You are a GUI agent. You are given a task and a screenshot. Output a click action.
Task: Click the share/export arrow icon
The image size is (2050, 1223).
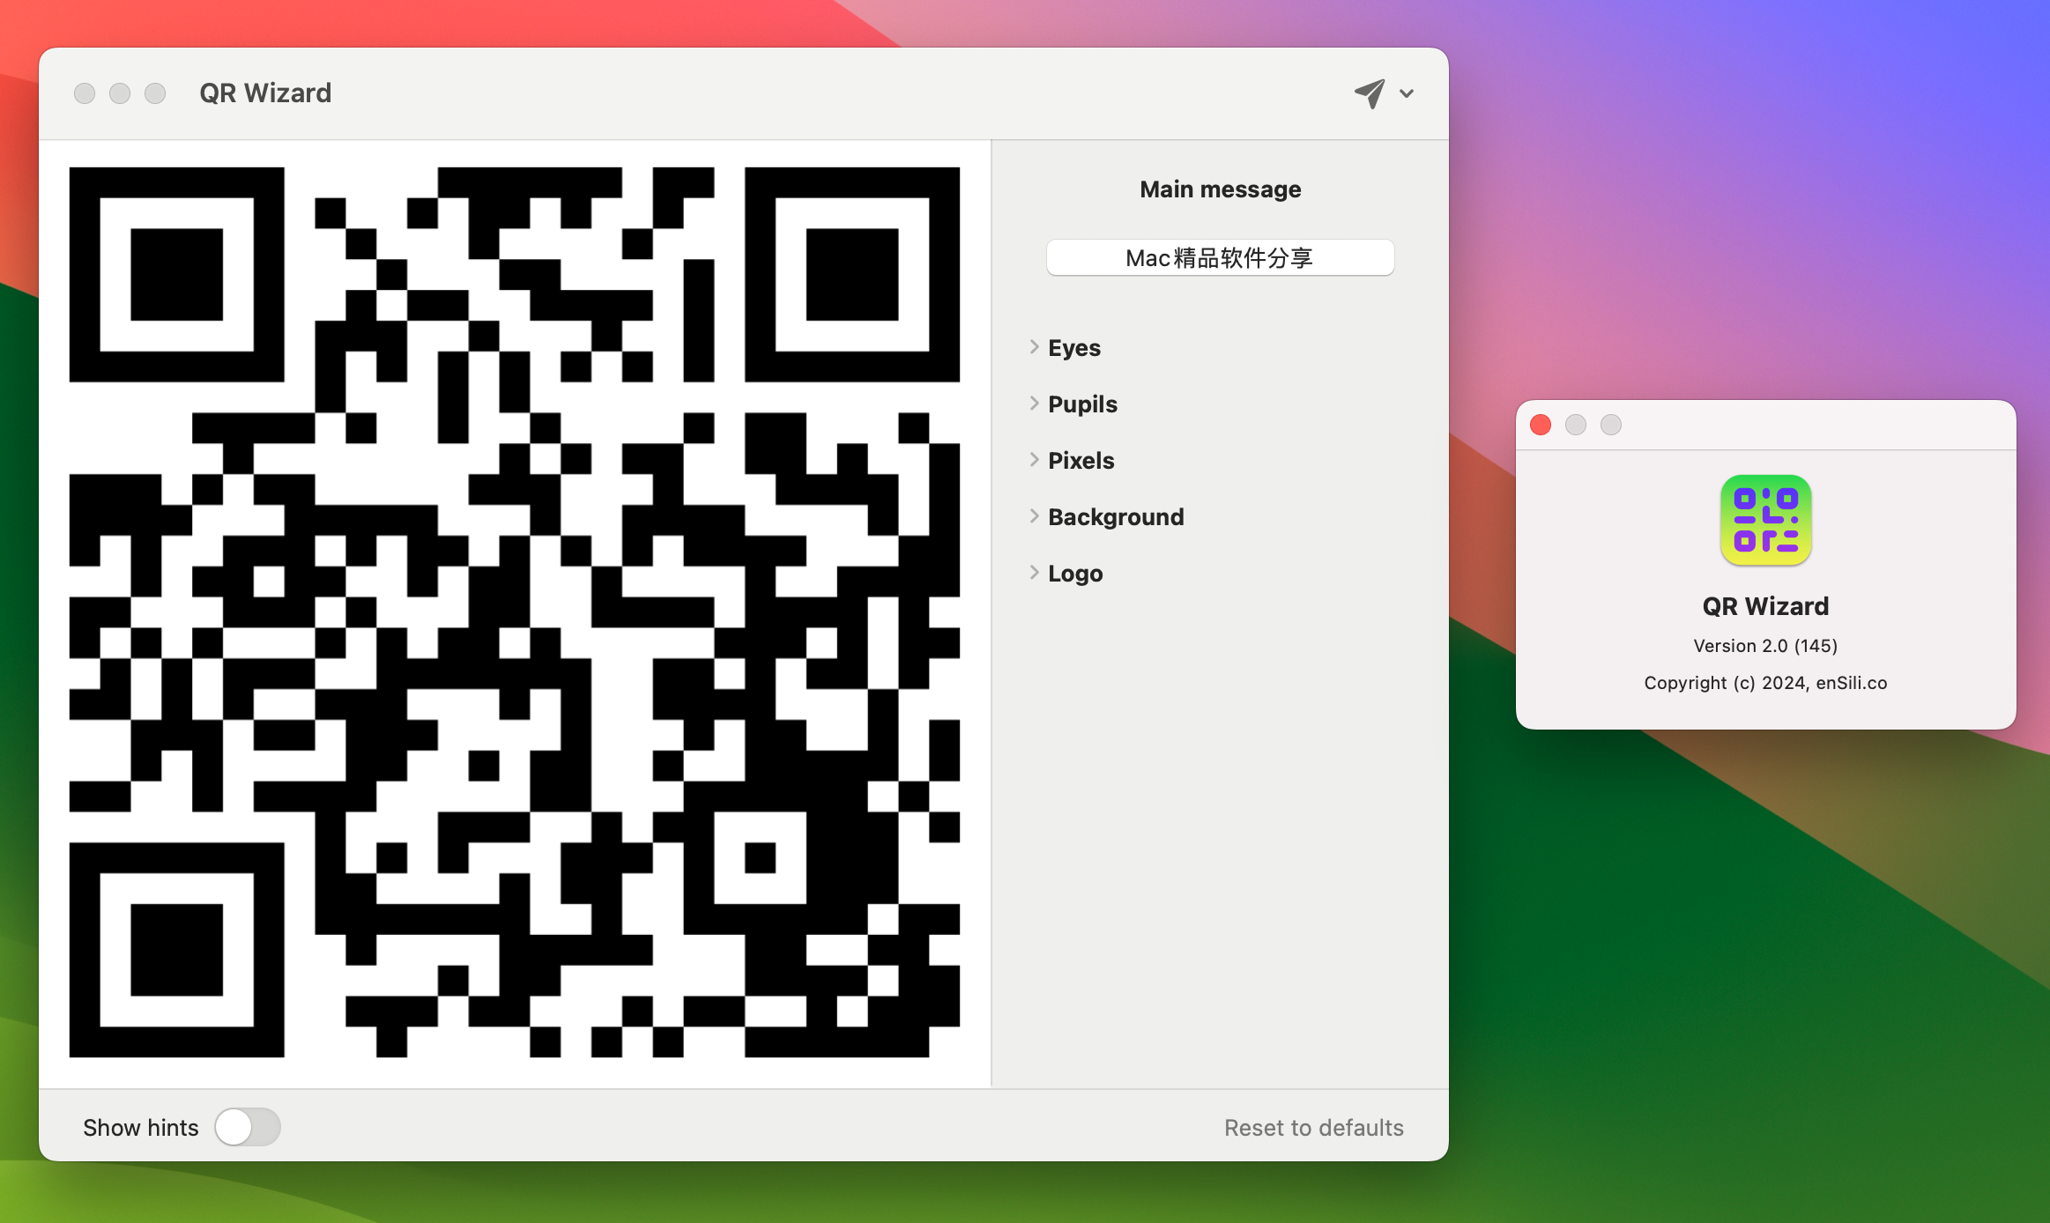pos(1370,92)
